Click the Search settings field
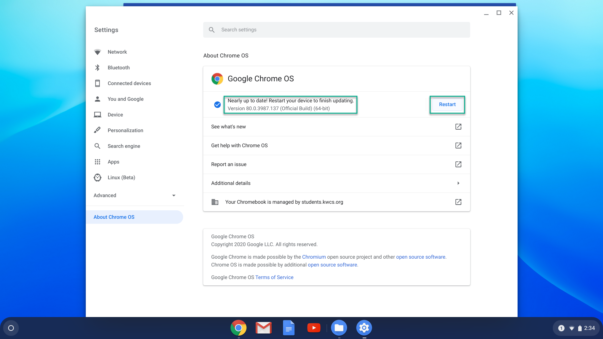 pos(336,30)
